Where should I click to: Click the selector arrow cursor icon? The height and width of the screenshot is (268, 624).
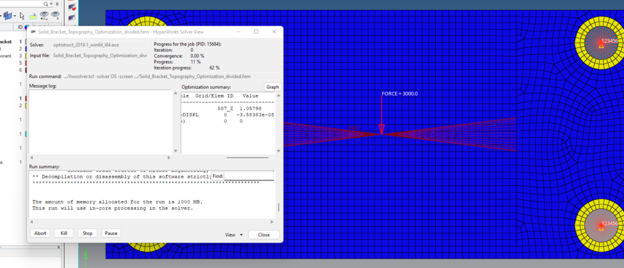coord(23,16)
